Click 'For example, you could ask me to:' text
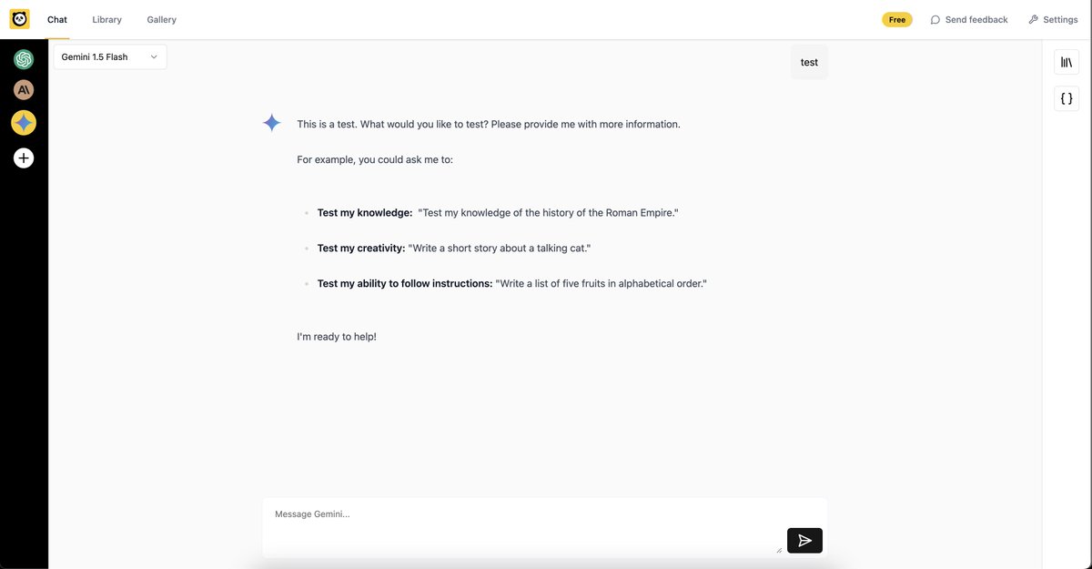 point(375,159)
